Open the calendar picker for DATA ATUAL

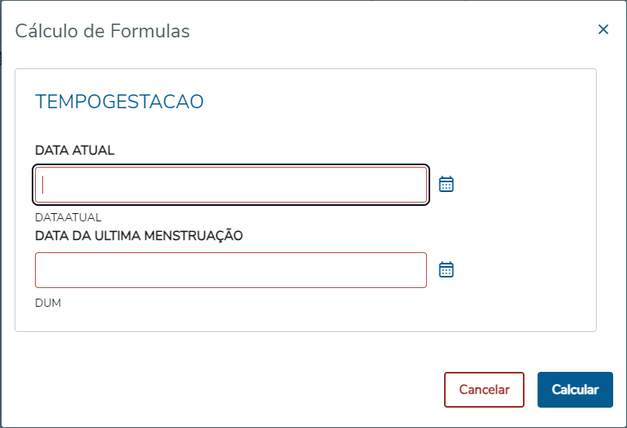tap(446, 184)
